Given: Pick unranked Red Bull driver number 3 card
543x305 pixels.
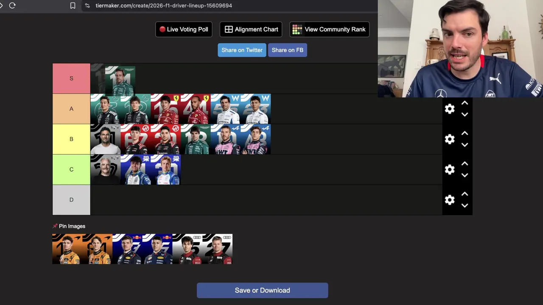Looking at the screenshot, I should tap(127, 249).
